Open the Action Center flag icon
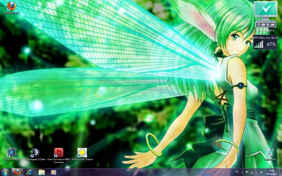282x176 pixels. pyautogui.click(x=247, y=172)
